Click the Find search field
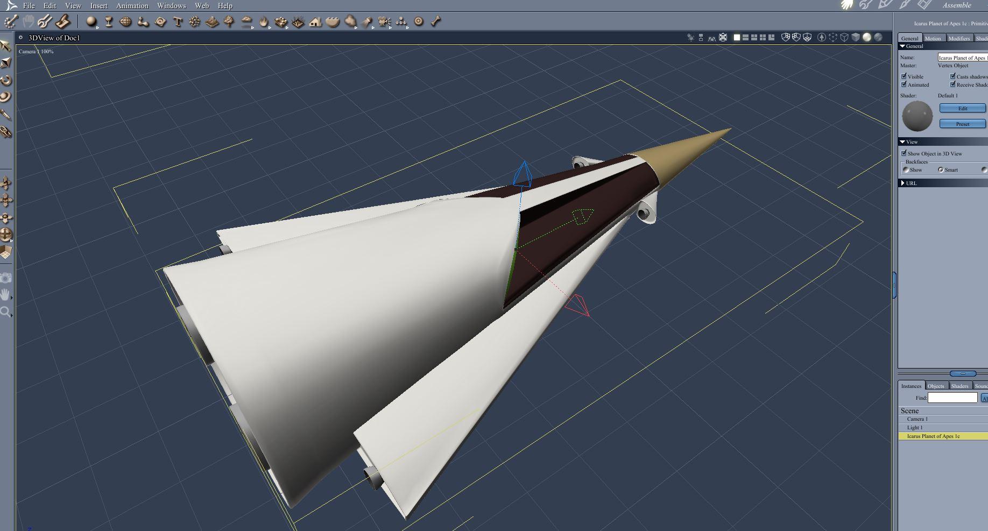 coord(952,398)
